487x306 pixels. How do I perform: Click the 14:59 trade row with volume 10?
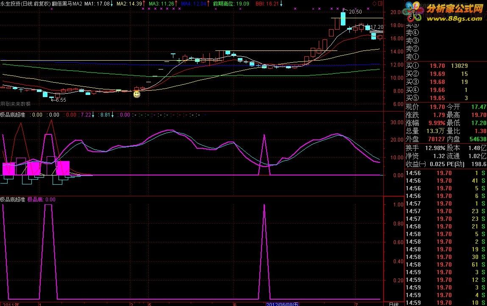[446, 303]
